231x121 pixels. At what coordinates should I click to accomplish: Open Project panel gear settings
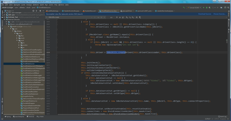[x=40, y=11]
